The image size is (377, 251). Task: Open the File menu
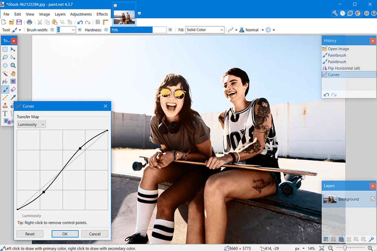coord(7,14)
